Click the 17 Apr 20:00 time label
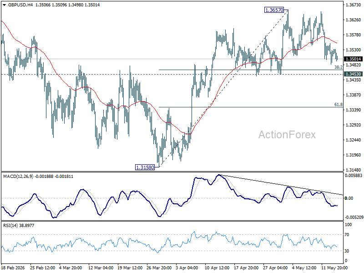 coord(246,268)
